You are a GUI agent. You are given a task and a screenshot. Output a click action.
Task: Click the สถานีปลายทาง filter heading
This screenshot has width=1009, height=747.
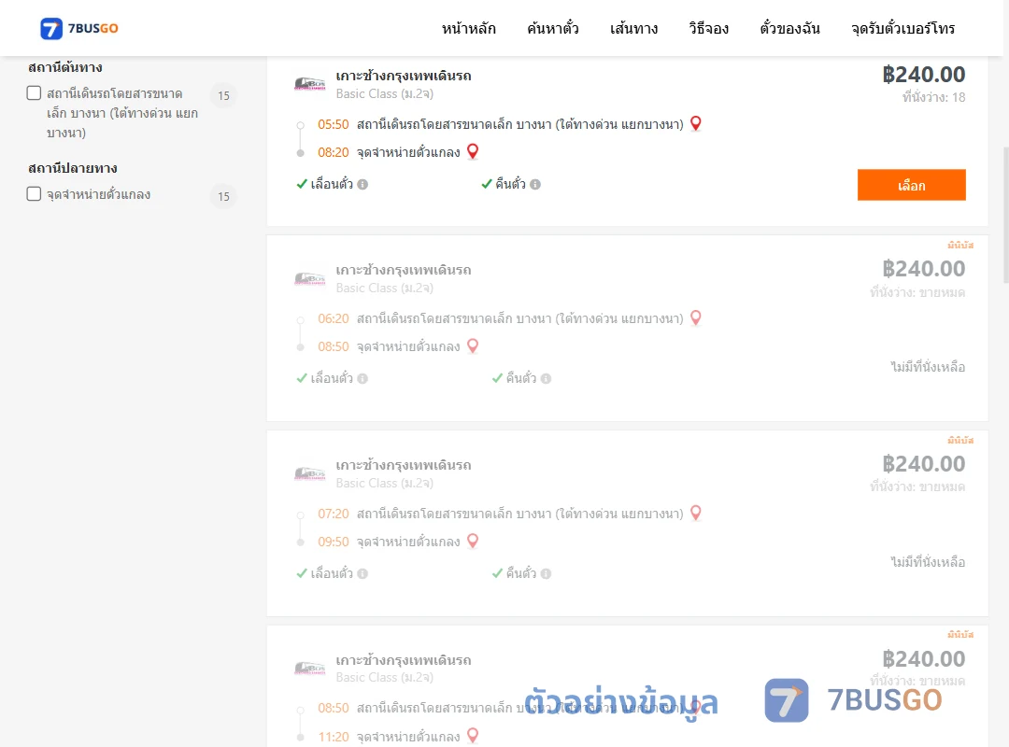(x=73, y=168)
